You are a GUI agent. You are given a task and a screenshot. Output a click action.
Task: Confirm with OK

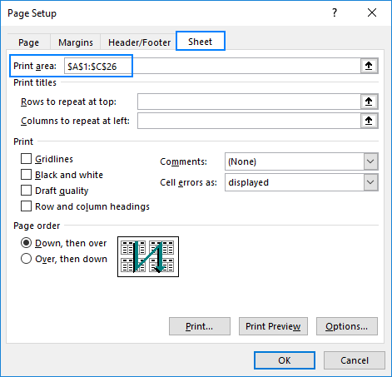click(285, 360)
